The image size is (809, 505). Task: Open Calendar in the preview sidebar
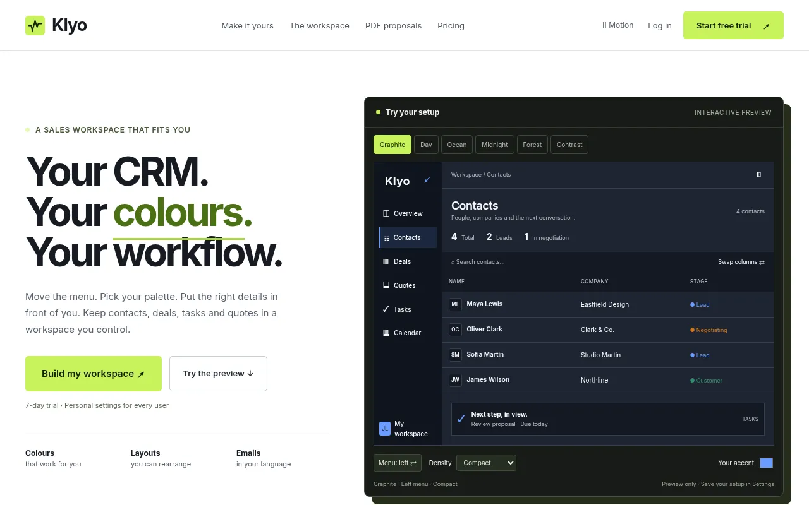(408, 333)
